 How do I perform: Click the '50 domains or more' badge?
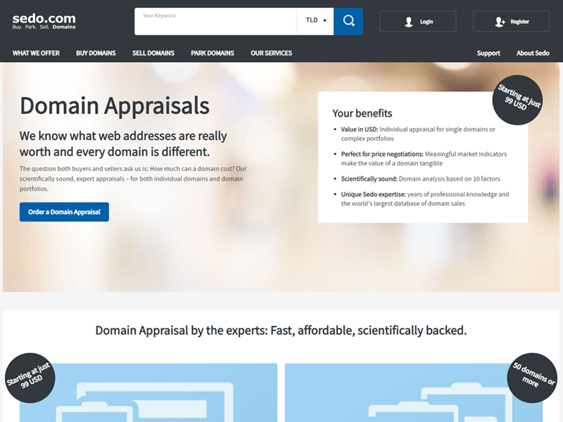pyautogui.click(x=532, y=378)
